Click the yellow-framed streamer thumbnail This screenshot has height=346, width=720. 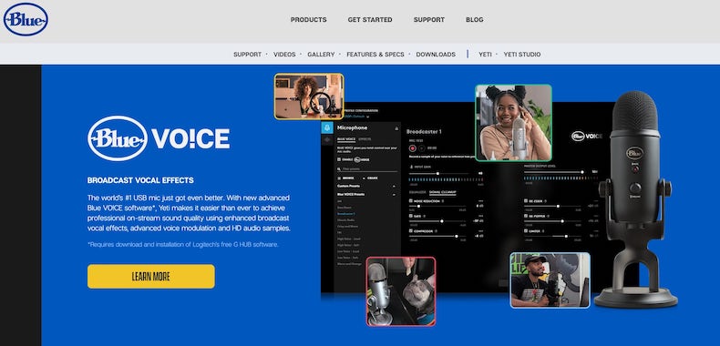[309, 97]
